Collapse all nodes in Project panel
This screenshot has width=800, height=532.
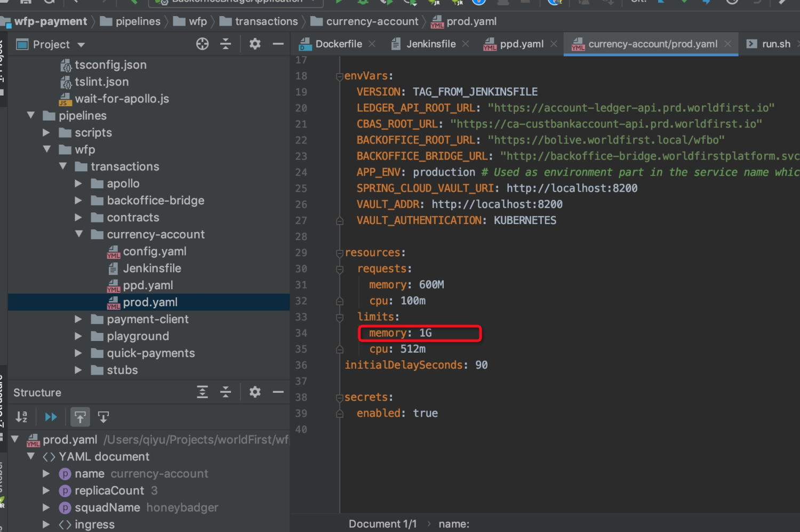tap(226, 44)
